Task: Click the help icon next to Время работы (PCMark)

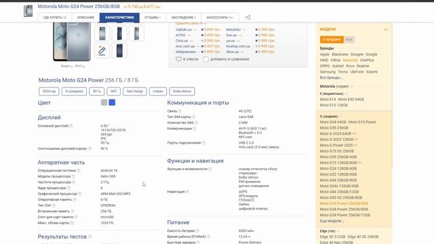Action: tap(208, 237)
